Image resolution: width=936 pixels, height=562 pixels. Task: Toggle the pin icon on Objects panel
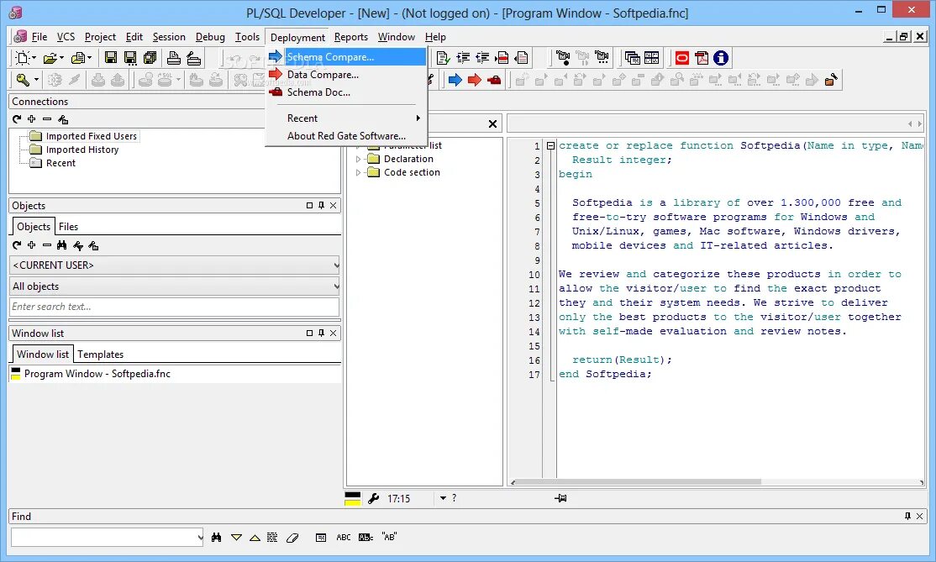[x=321, y=205]
